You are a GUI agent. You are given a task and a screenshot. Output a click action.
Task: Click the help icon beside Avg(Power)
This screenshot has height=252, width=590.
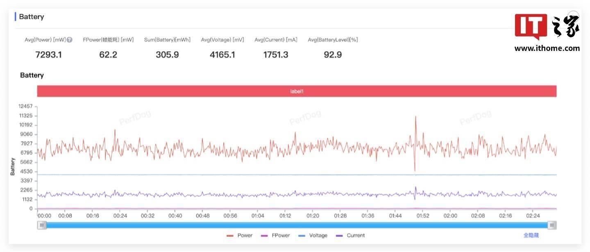[70, 40]
